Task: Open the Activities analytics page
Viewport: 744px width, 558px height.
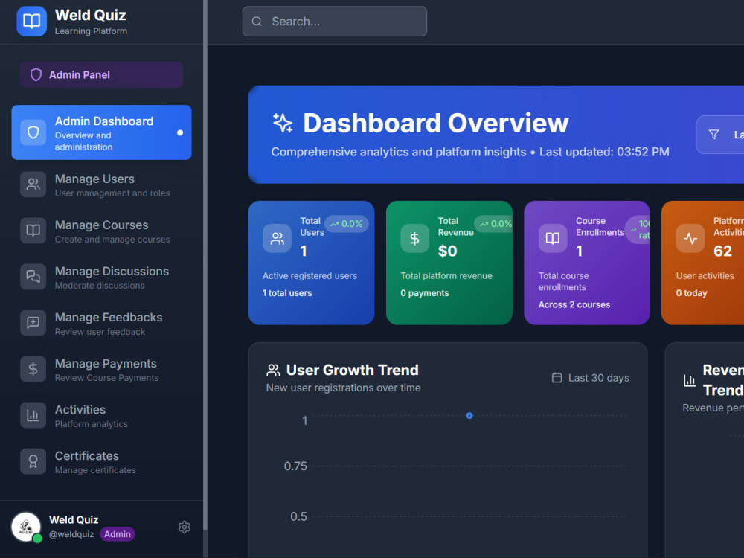Action: (x=101, y=415)
